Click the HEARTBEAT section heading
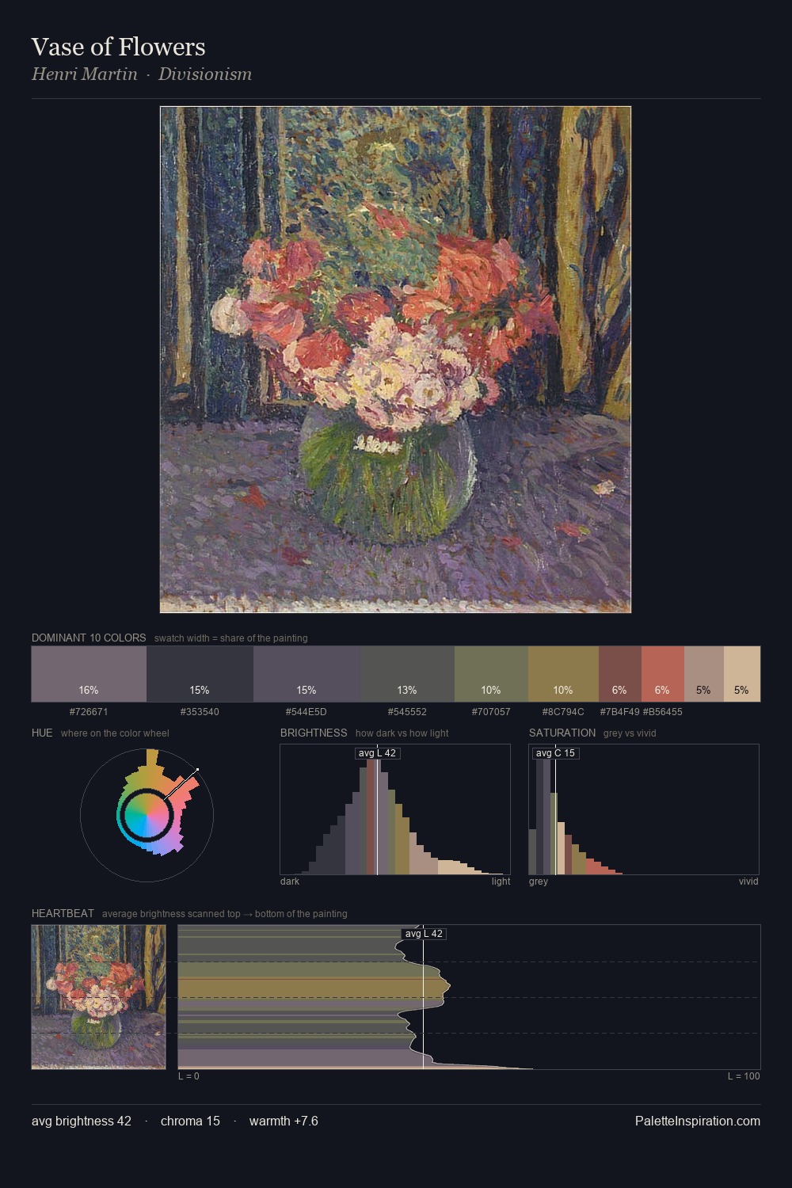This screenshot has height=1188, width=792. tap(63, 913)
